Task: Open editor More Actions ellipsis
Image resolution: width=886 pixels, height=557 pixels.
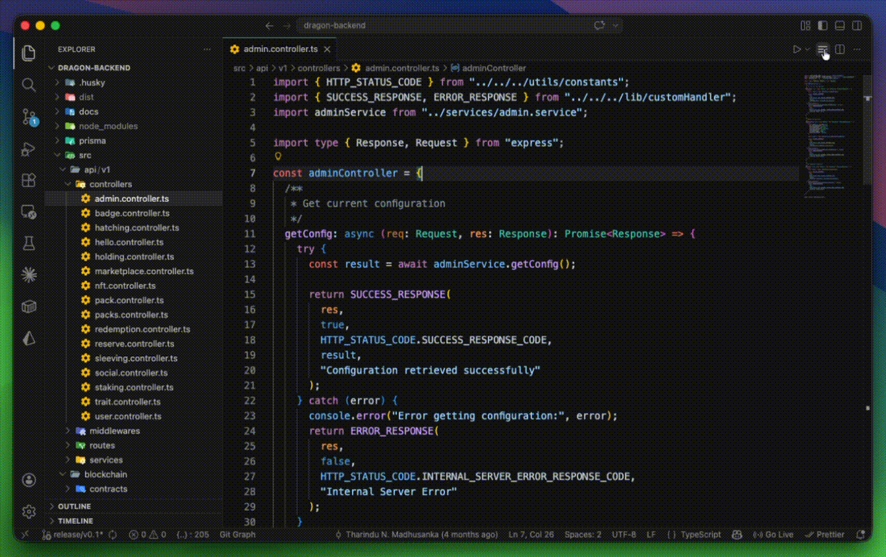Action: pos(857,49)
